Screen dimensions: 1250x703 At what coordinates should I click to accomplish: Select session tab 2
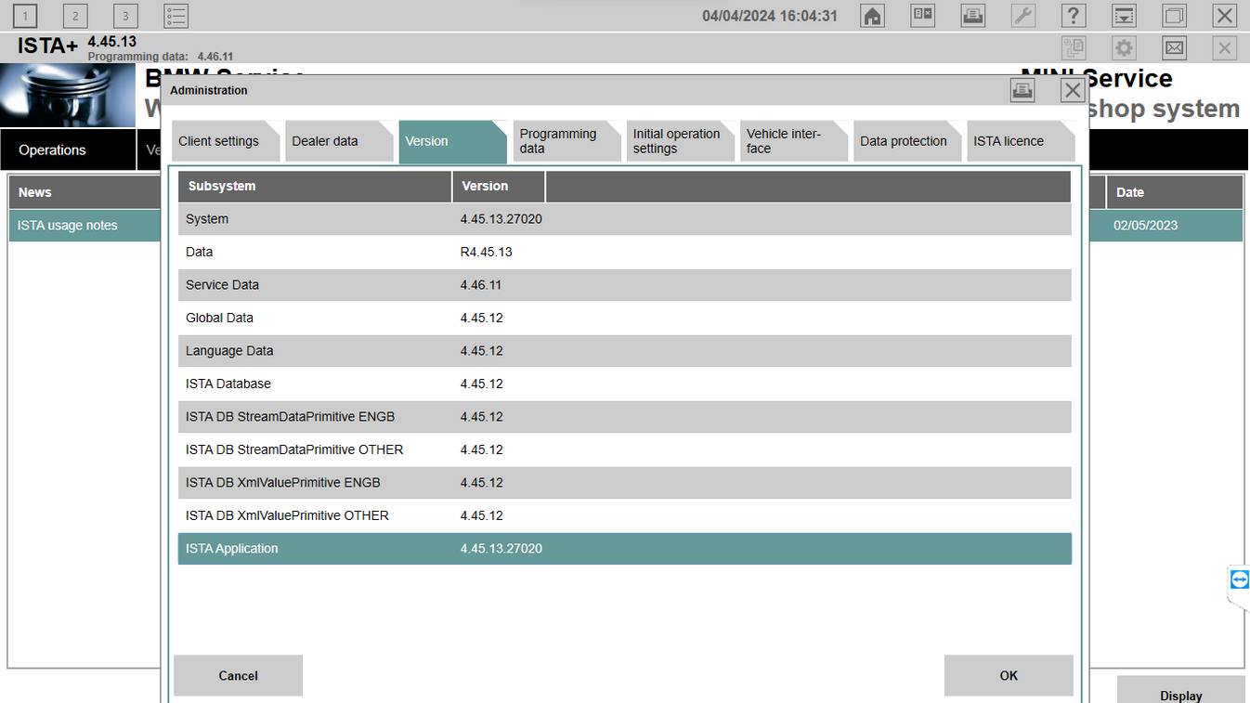point(74,15)
